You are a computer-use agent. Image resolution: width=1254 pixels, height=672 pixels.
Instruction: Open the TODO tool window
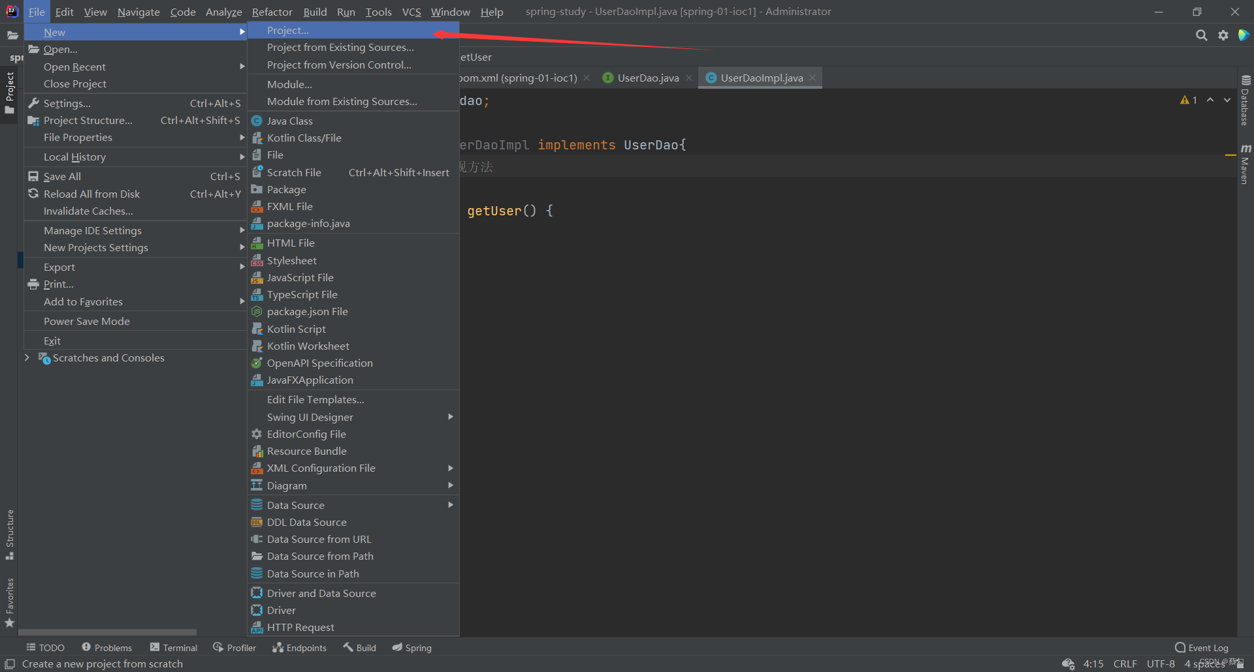46,648
